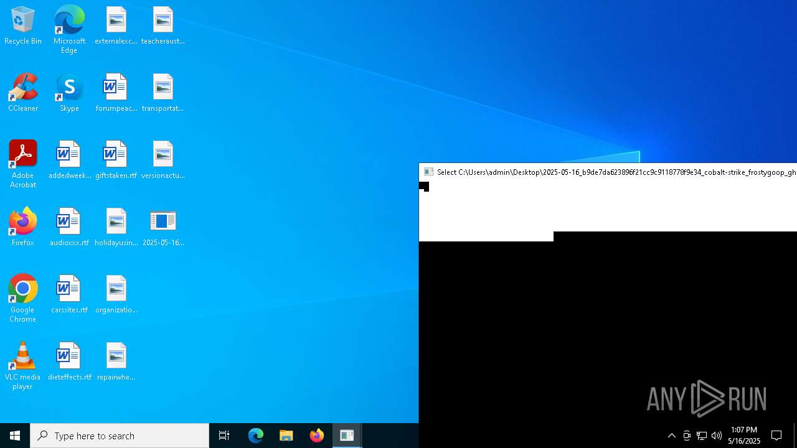Select the holidayusin... image file icon
The image size is (797, 448).
pos(116,228)
